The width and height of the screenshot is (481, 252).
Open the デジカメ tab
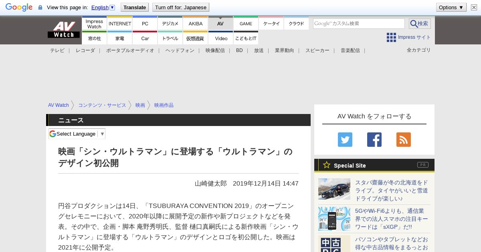click(170, 24)
